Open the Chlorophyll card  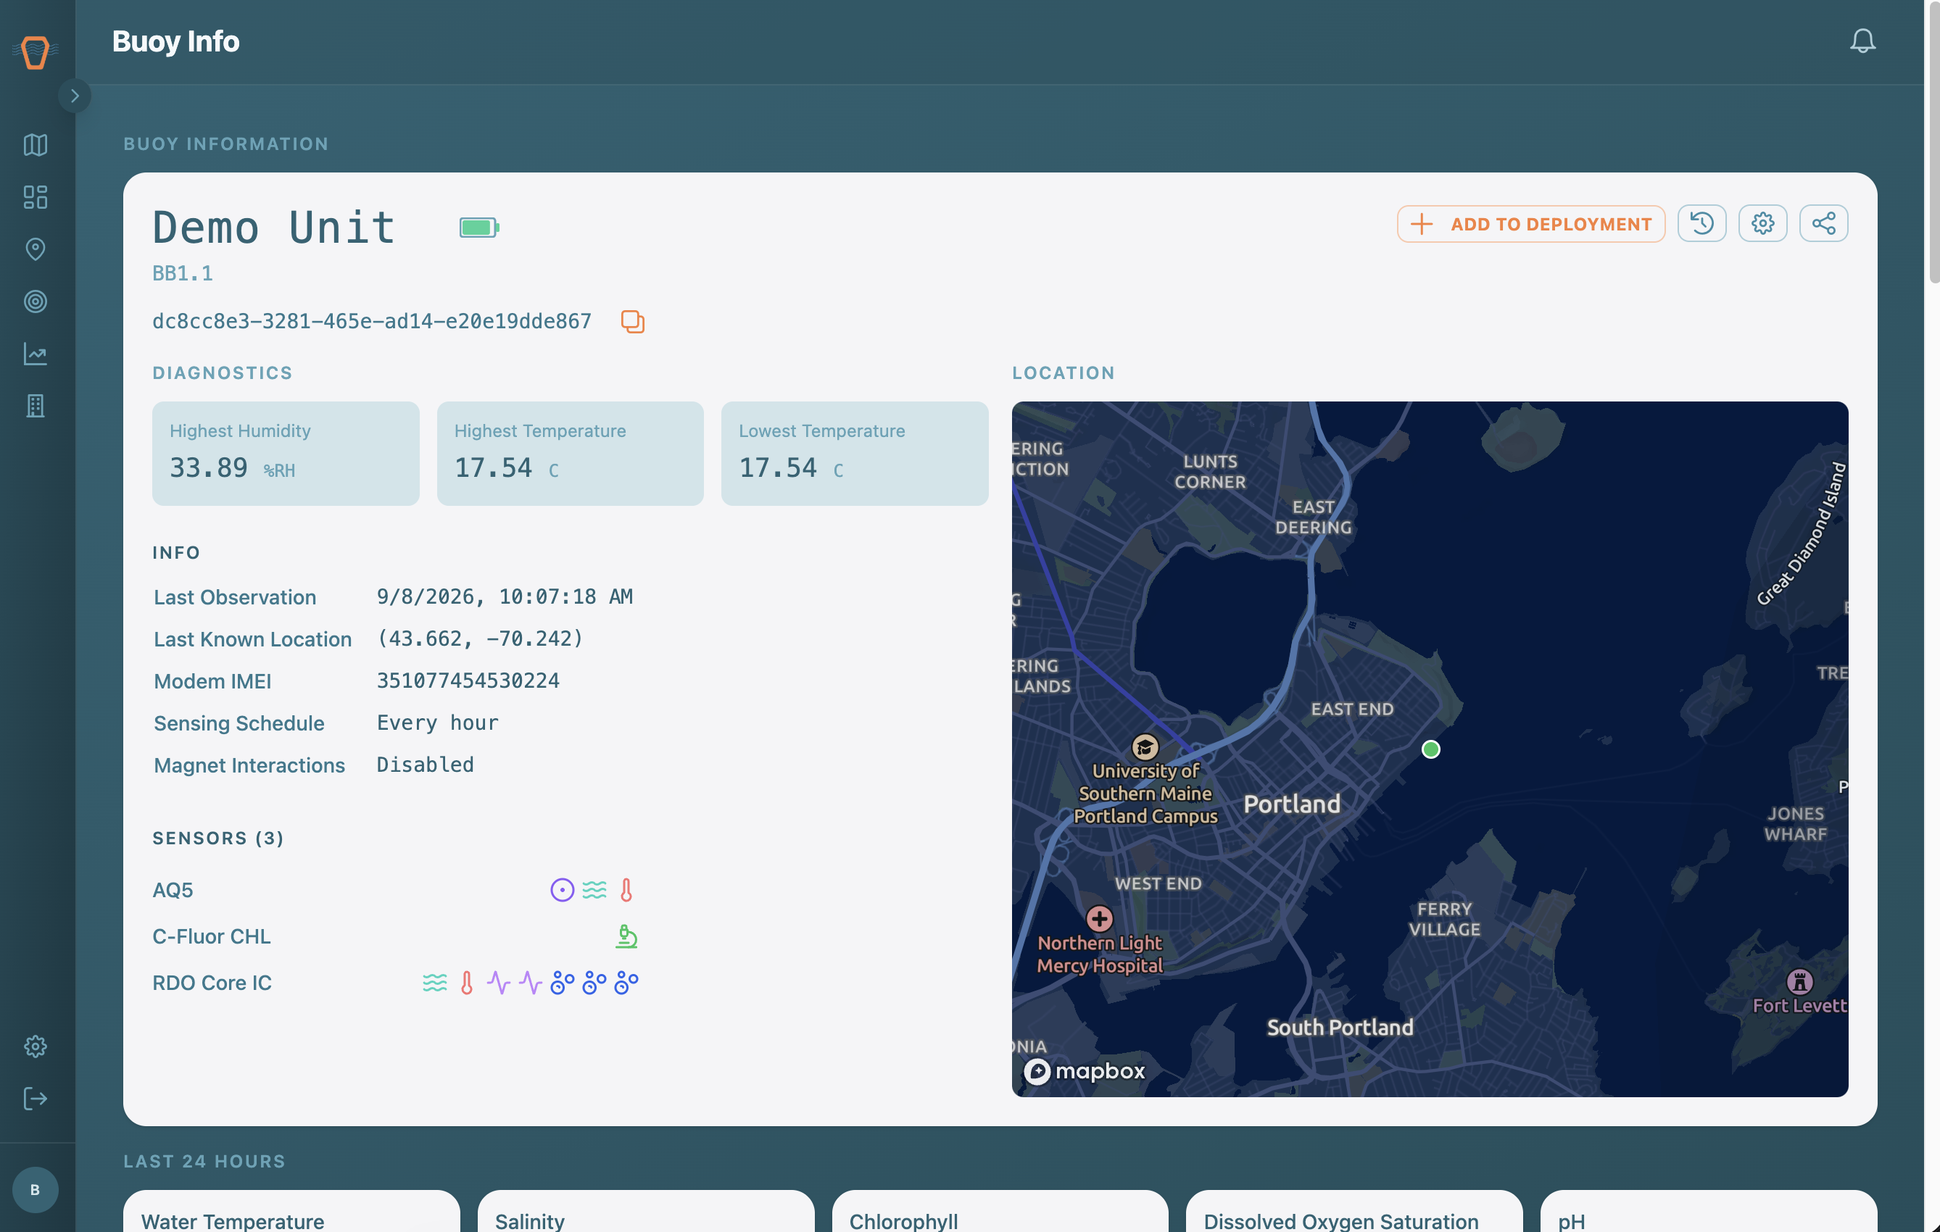click(x=1000, y=1212)
